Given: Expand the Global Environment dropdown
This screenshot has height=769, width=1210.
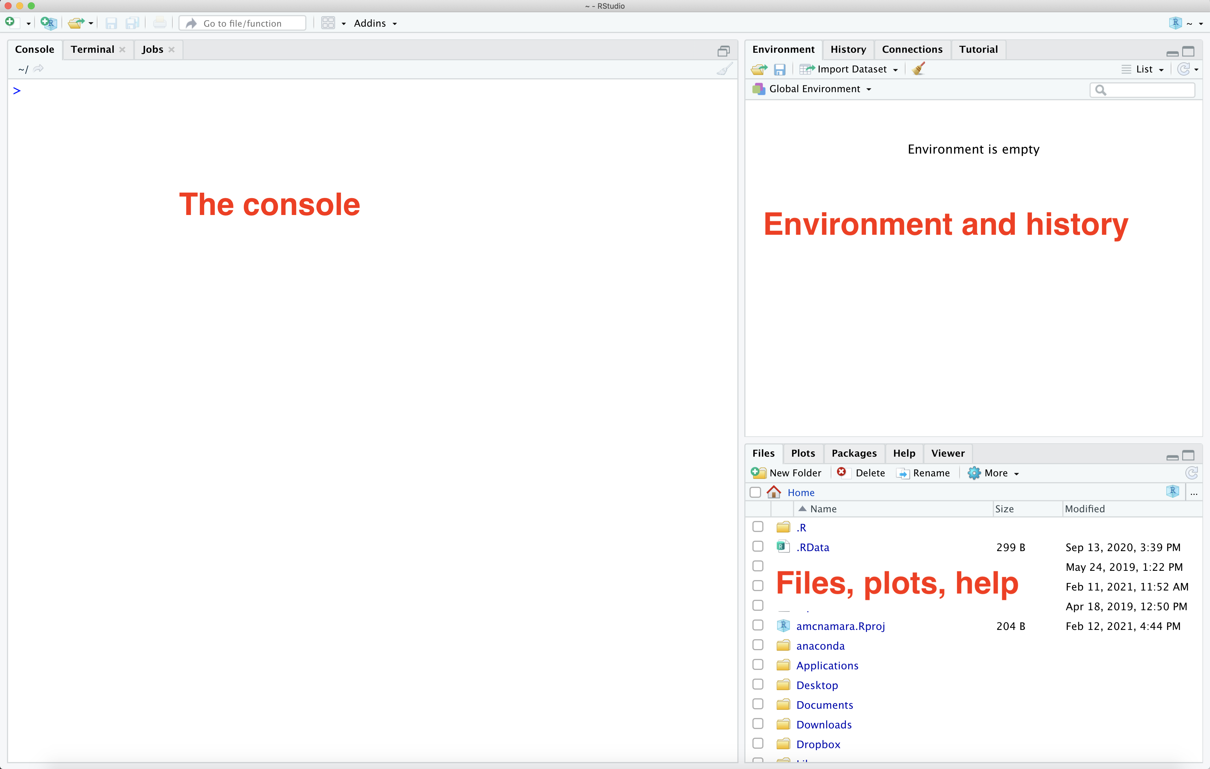Looking at the screenshot, I should click(814, 89).
